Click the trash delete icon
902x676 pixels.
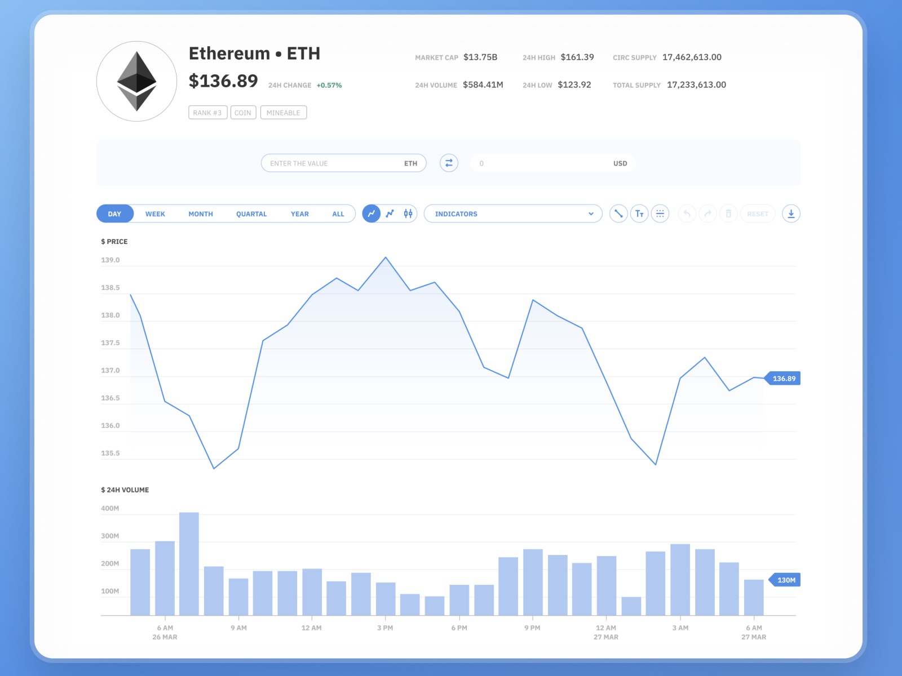tap(728, 214)
